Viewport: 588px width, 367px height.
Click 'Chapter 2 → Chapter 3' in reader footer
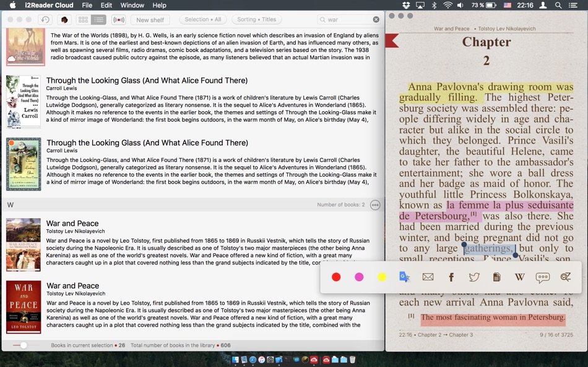pyautogui.click(x=446, y=335)
